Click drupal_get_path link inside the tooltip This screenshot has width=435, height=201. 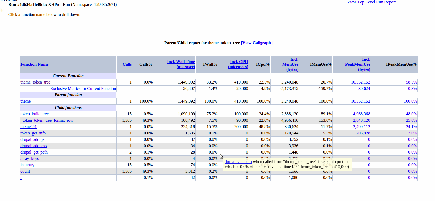(238, 162)
